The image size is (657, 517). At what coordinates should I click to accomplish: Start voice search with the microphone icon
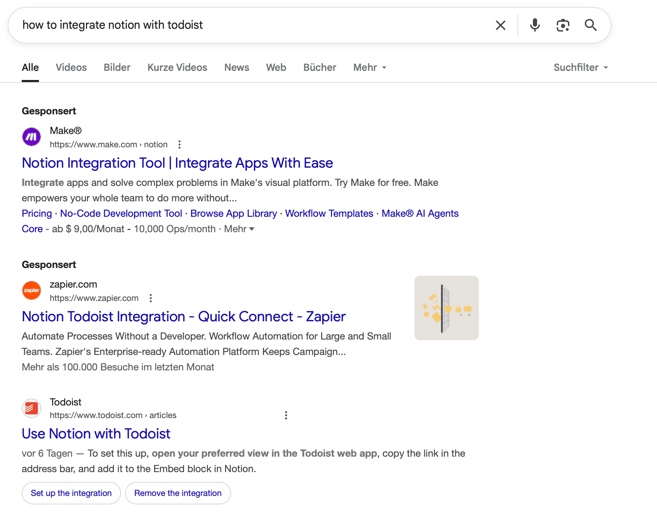(x=535, y=25)
